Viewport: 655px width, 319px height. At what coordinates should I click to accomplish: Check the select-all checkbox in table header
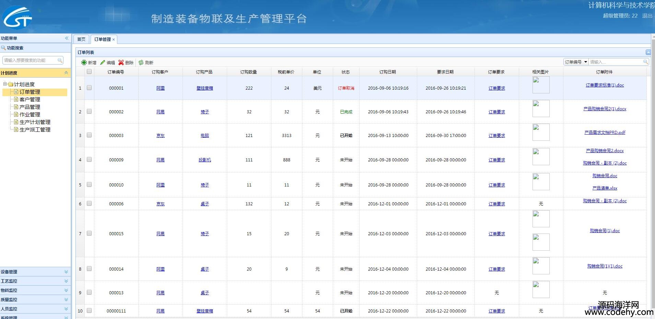click(89, 71)
